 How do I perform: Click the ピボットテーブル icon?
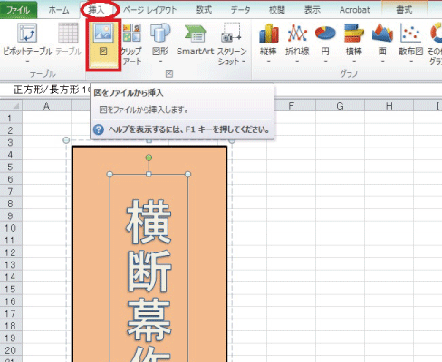[27, 33]
